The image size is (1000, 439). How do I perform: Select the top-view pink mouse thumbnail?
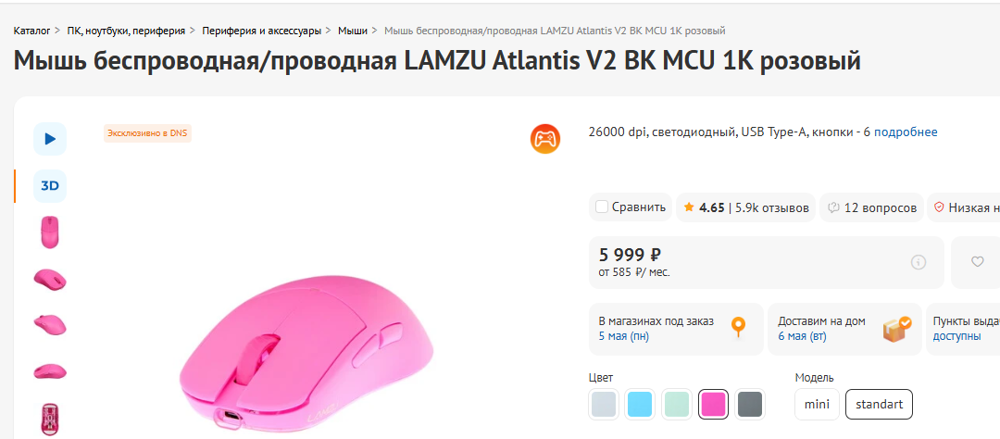(50, 232)
